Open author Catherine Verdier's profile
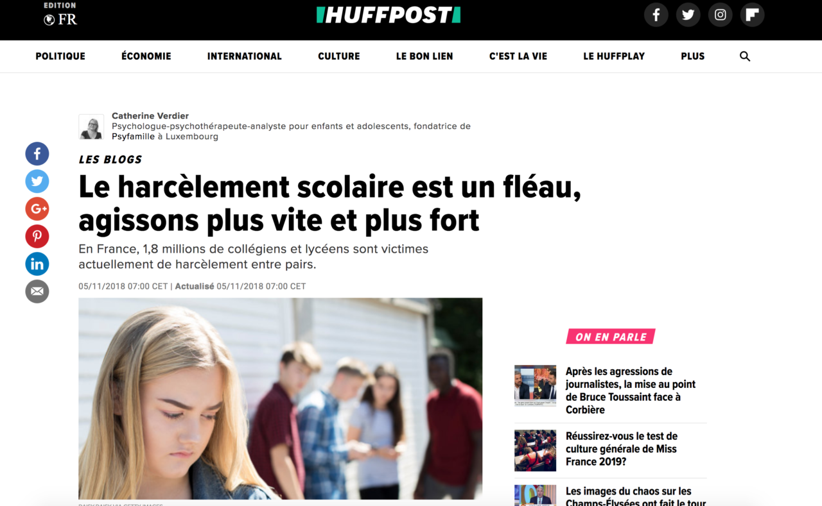Screen dimensions: 822x506 click(x=150, y=116)
